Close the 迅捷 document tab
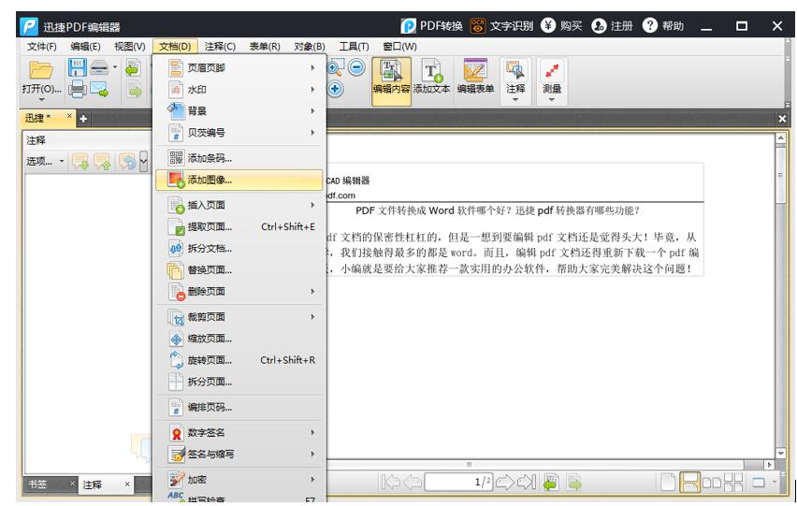 [69, 116]
